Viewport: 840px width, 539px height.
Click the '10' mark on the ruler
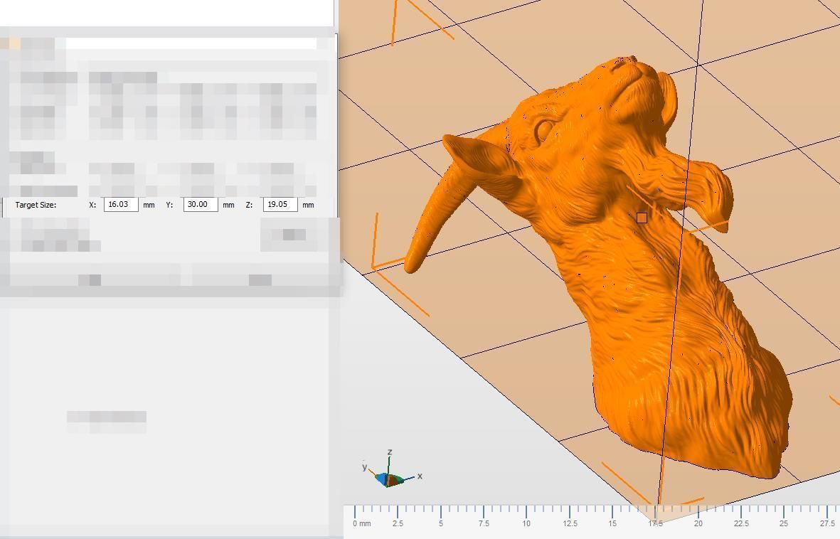[x=526, y=523]
